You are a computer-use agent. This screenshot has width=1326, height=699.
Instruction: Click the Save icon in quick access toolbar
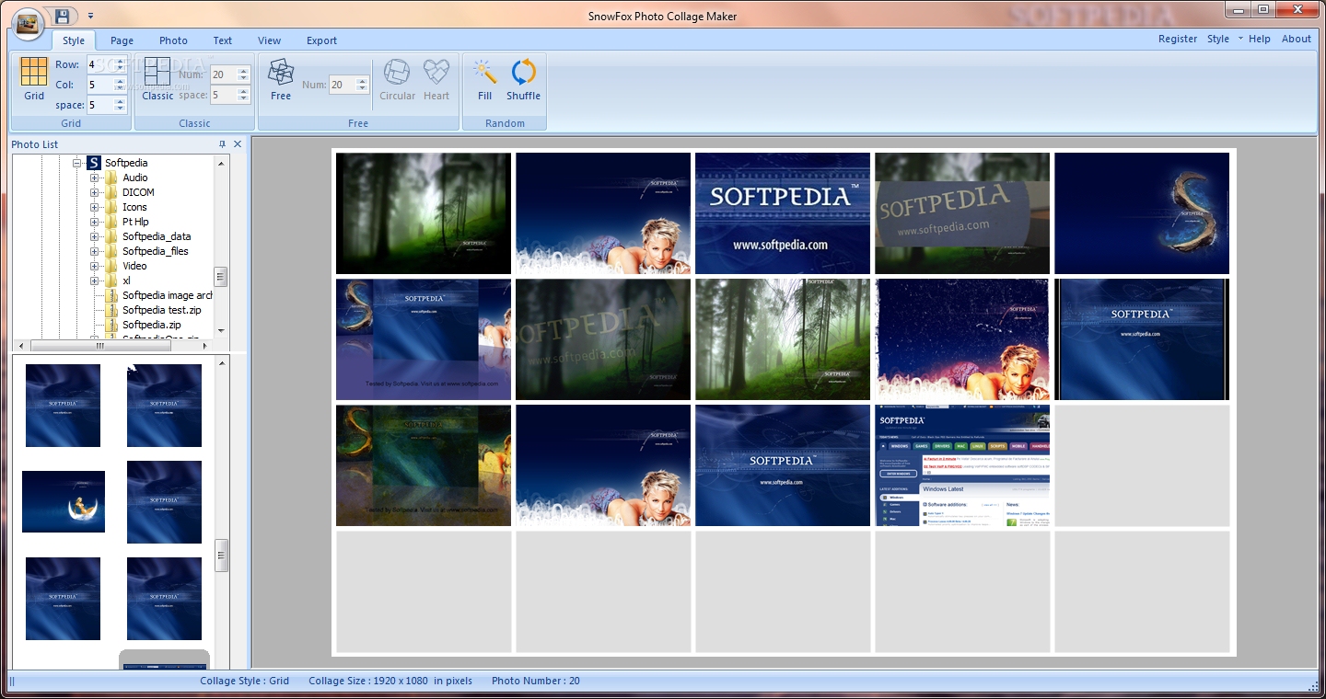(x=62, y=16)
